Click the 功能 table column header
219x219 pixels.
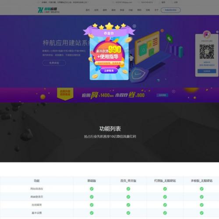tap(37, 181)
